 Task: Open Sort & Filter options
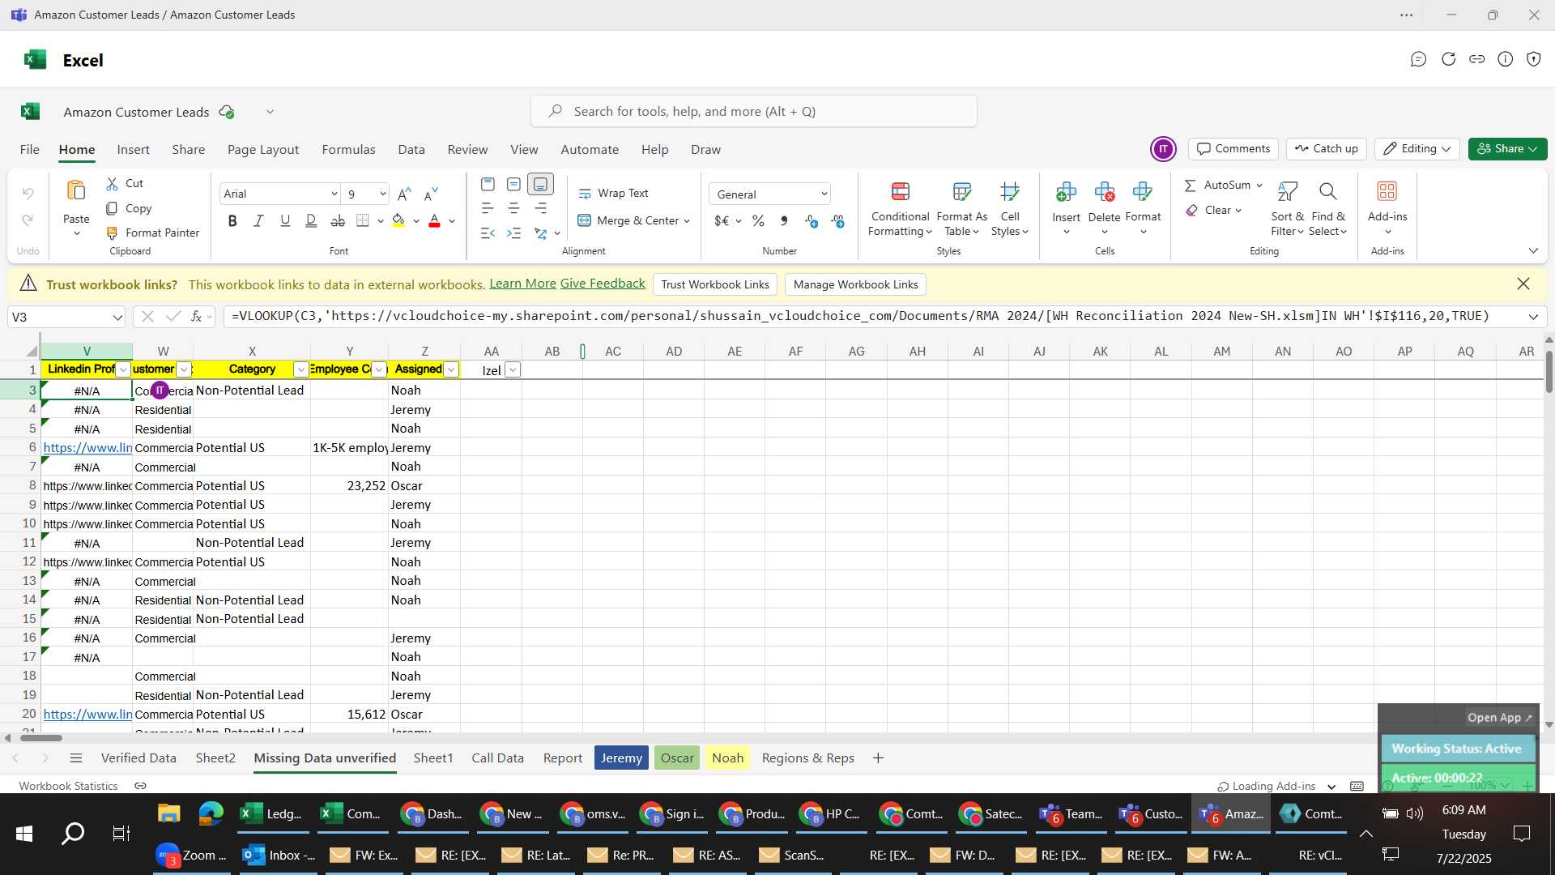1287,209
